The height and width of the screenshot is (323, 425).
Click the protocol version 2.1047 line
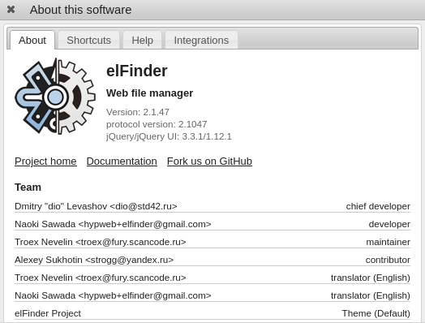[157, 124]
